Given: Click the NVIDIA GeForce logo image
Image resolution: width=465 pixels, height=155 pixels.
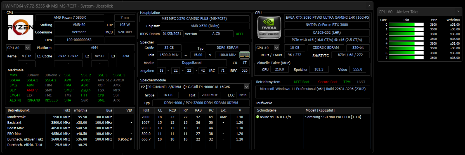Looking at the screenshot, I should (269, 27).
